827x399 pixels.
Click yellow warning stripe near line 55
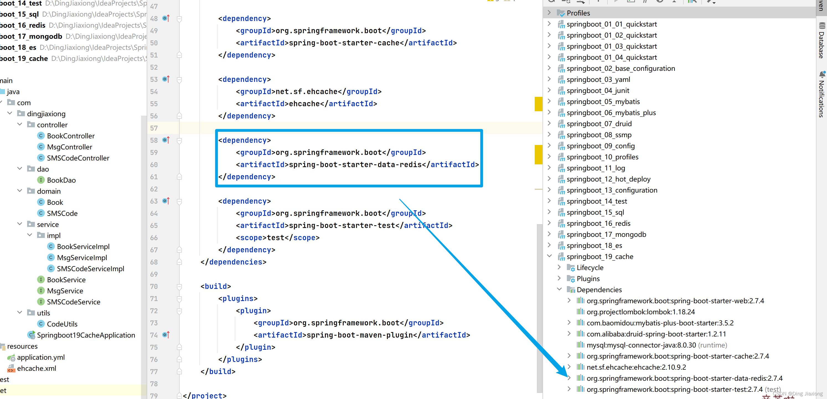tap(538, 104)
